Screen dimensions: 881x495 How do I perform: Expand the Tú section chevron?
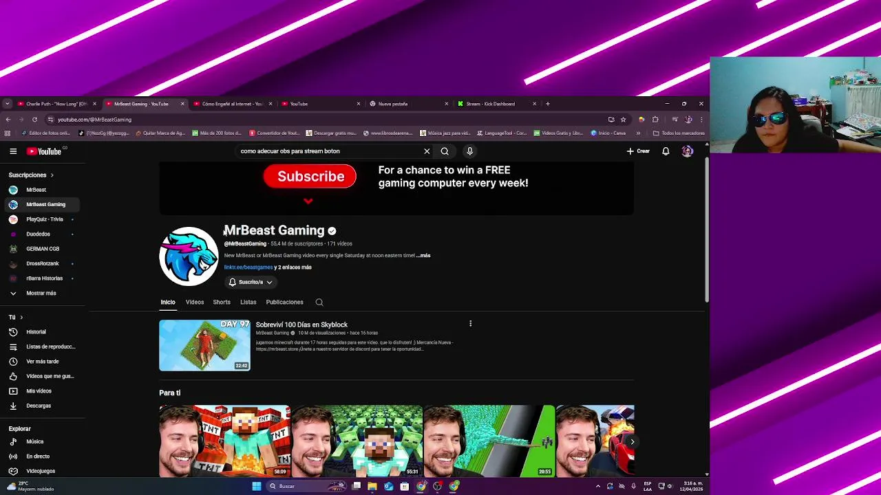click(21, 318)
